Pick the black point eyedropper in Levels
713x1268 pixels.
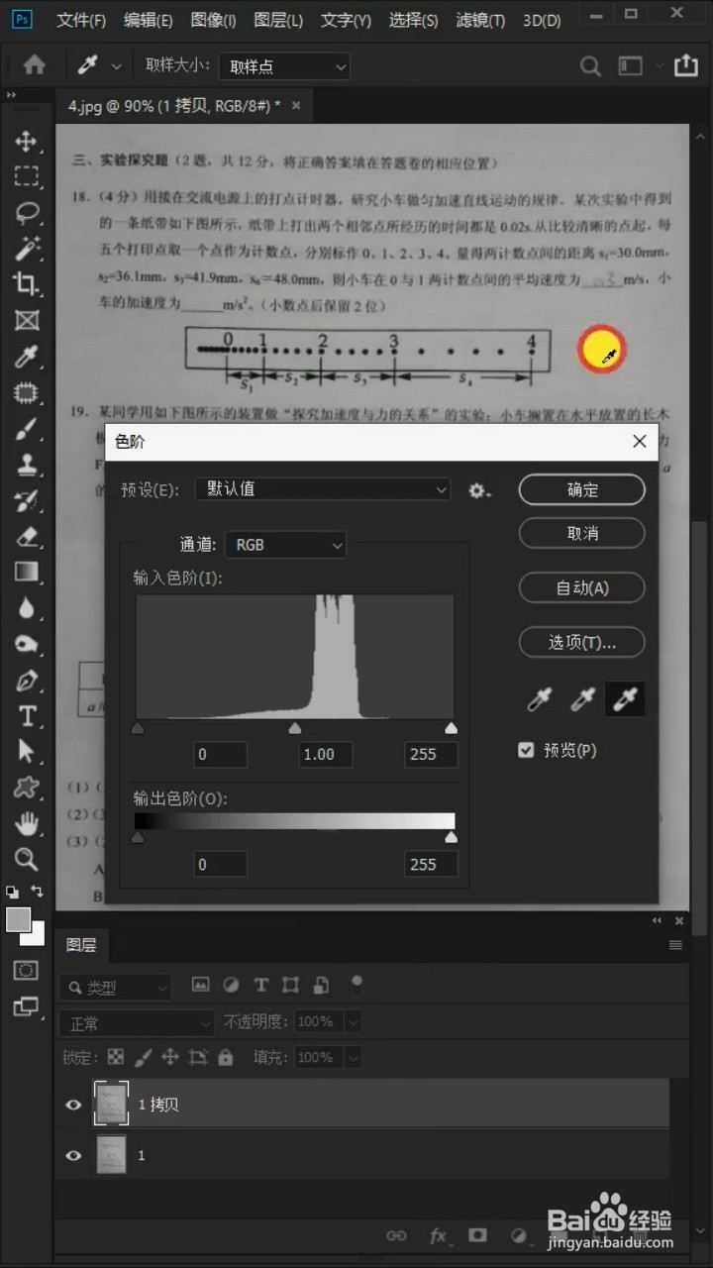[539, 700]
